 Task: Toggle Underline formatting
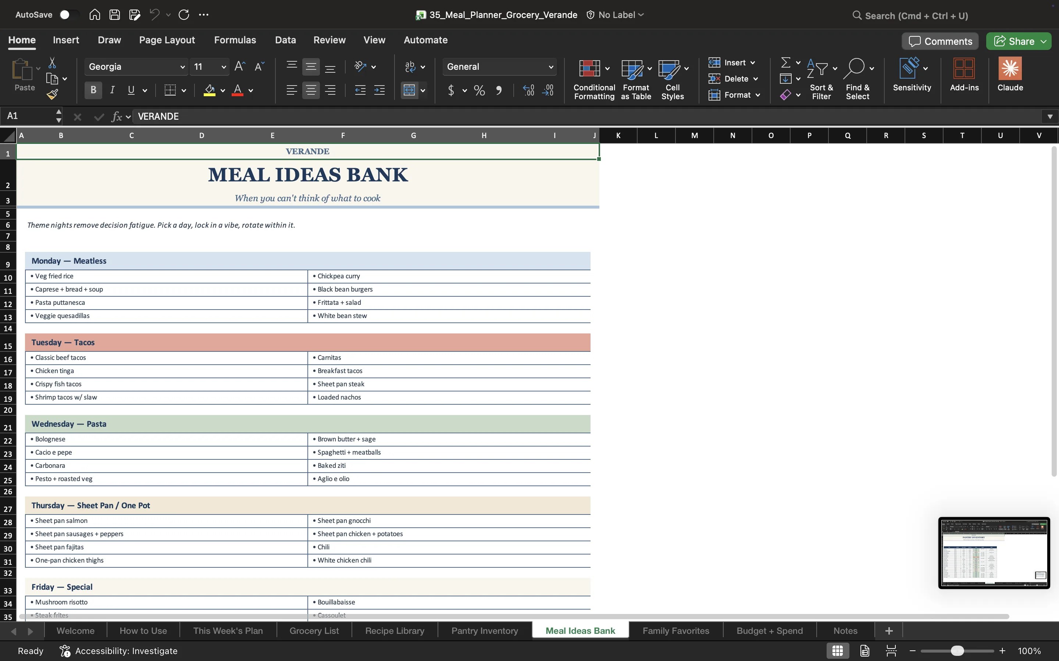(131, 90)
